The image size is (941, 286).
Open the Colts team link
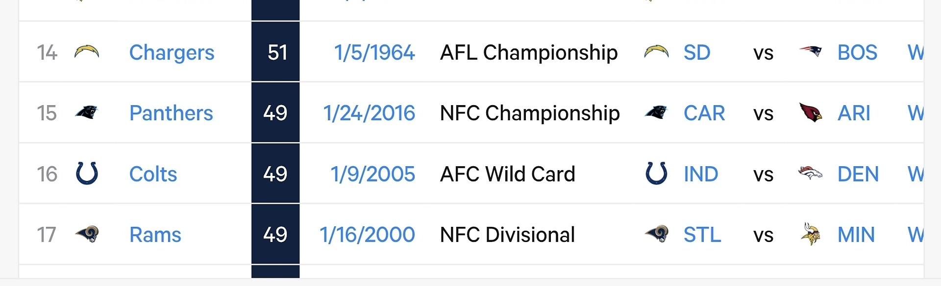153,174
